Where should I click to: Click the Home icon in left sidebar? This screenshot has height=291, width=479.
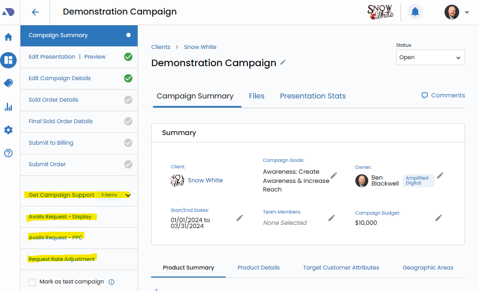coord(8,37)
